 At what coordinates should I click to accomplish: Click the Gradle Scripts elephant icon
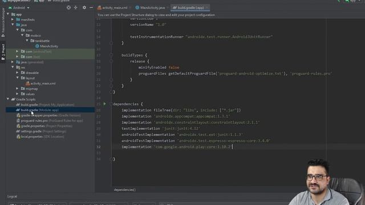[13, 99]
